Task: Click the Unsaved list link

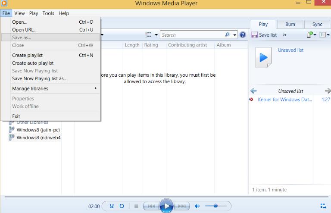Action: tap(290, 50)
